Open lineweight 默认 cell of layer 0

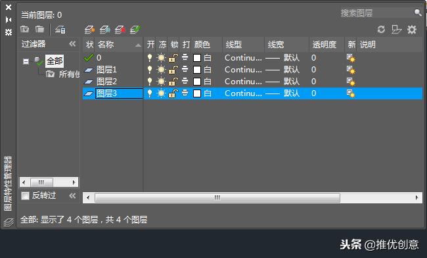click(x=282, y=57)
